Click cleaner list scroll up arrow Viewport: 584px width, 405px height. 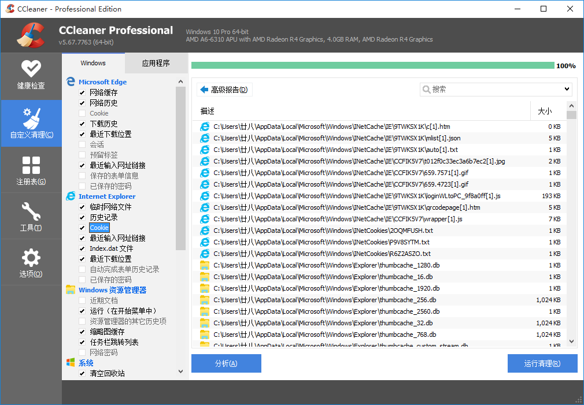(180, 81)
